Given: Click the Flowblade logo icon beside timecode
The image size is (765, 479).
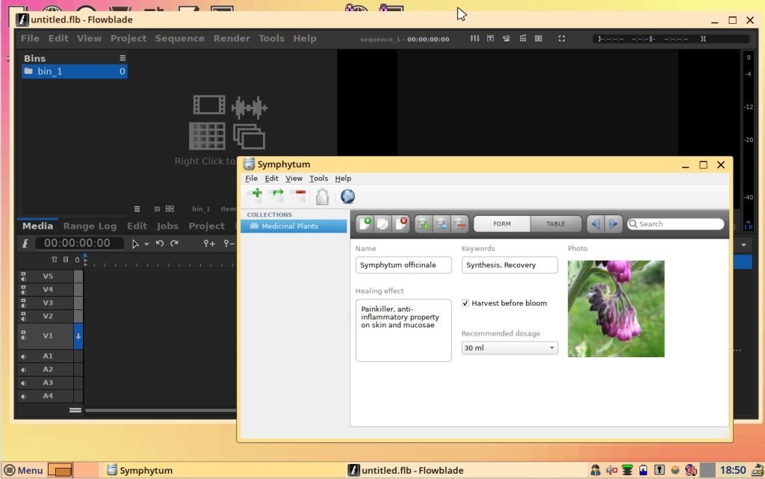Looking at the screenshot, I should (25, 243).
